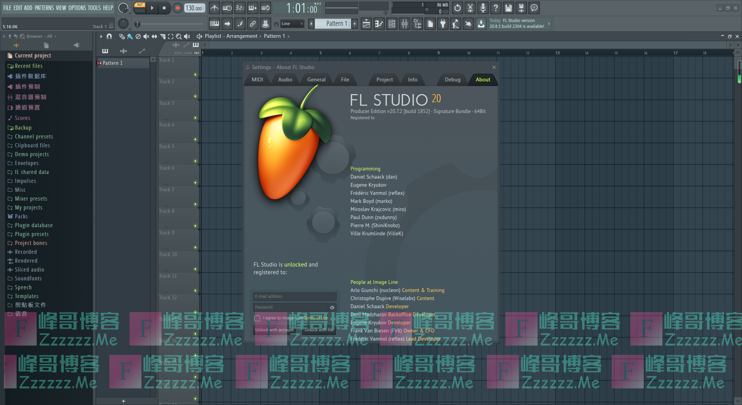
Task: Check the agree to Terms of Use box
Action: point(257,318)
